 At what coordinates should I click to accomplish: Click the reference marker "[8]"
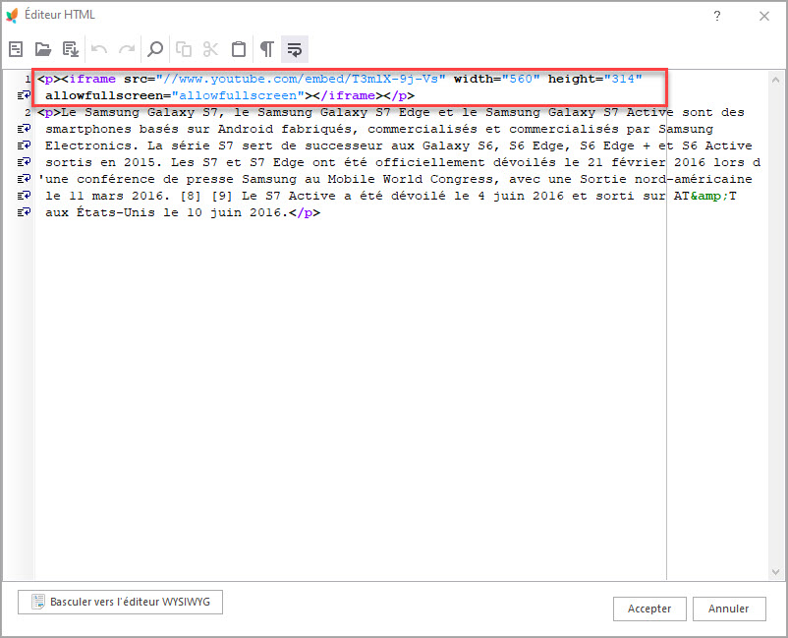[x=190, y=196]
